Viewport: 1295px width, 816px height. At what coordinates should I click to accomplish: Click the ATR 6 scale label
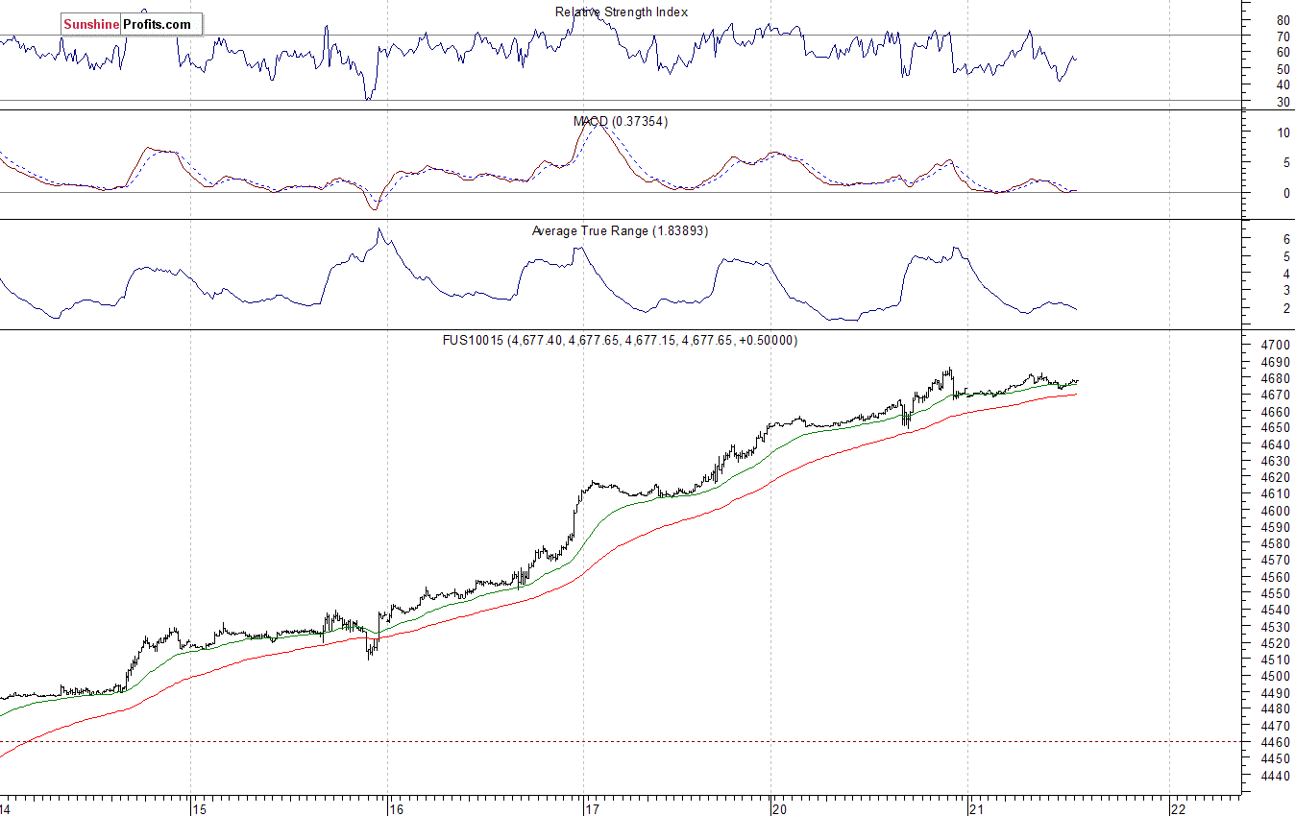click(x=1285, y=239)
